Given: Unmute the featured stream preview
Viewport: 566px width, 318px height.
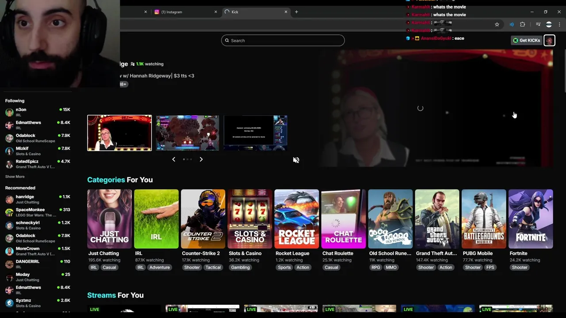Looking at the screenshot, I should (296, 160).
